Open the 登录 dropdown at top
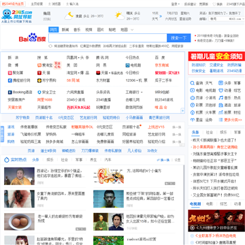 point(176,4)
